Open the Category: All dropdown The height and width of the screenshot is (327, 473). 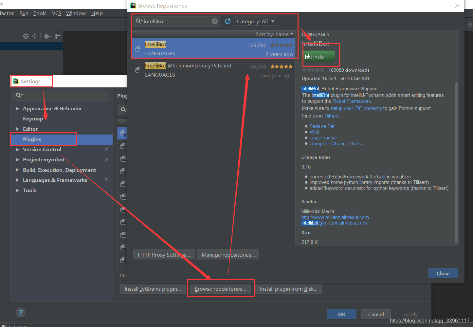[x=256, y=21]
